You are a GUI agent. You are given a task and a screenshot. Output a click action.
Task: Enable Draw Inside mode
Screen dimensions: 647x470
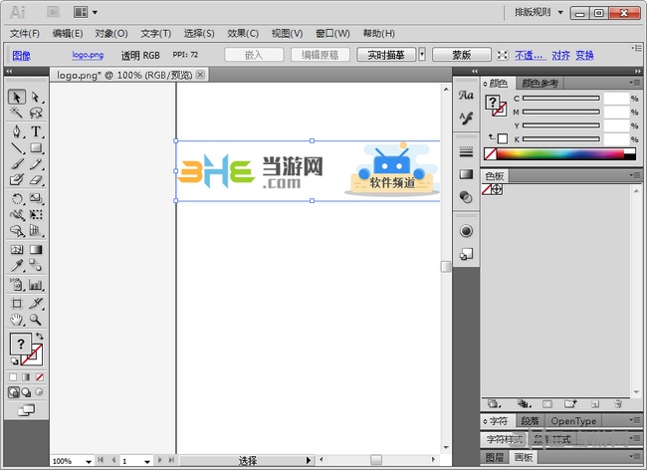pyautogui.click(x=39, y=392)
